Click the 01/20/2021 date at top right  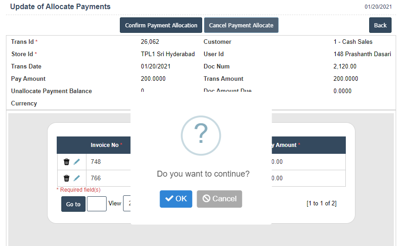coord(378,7)
